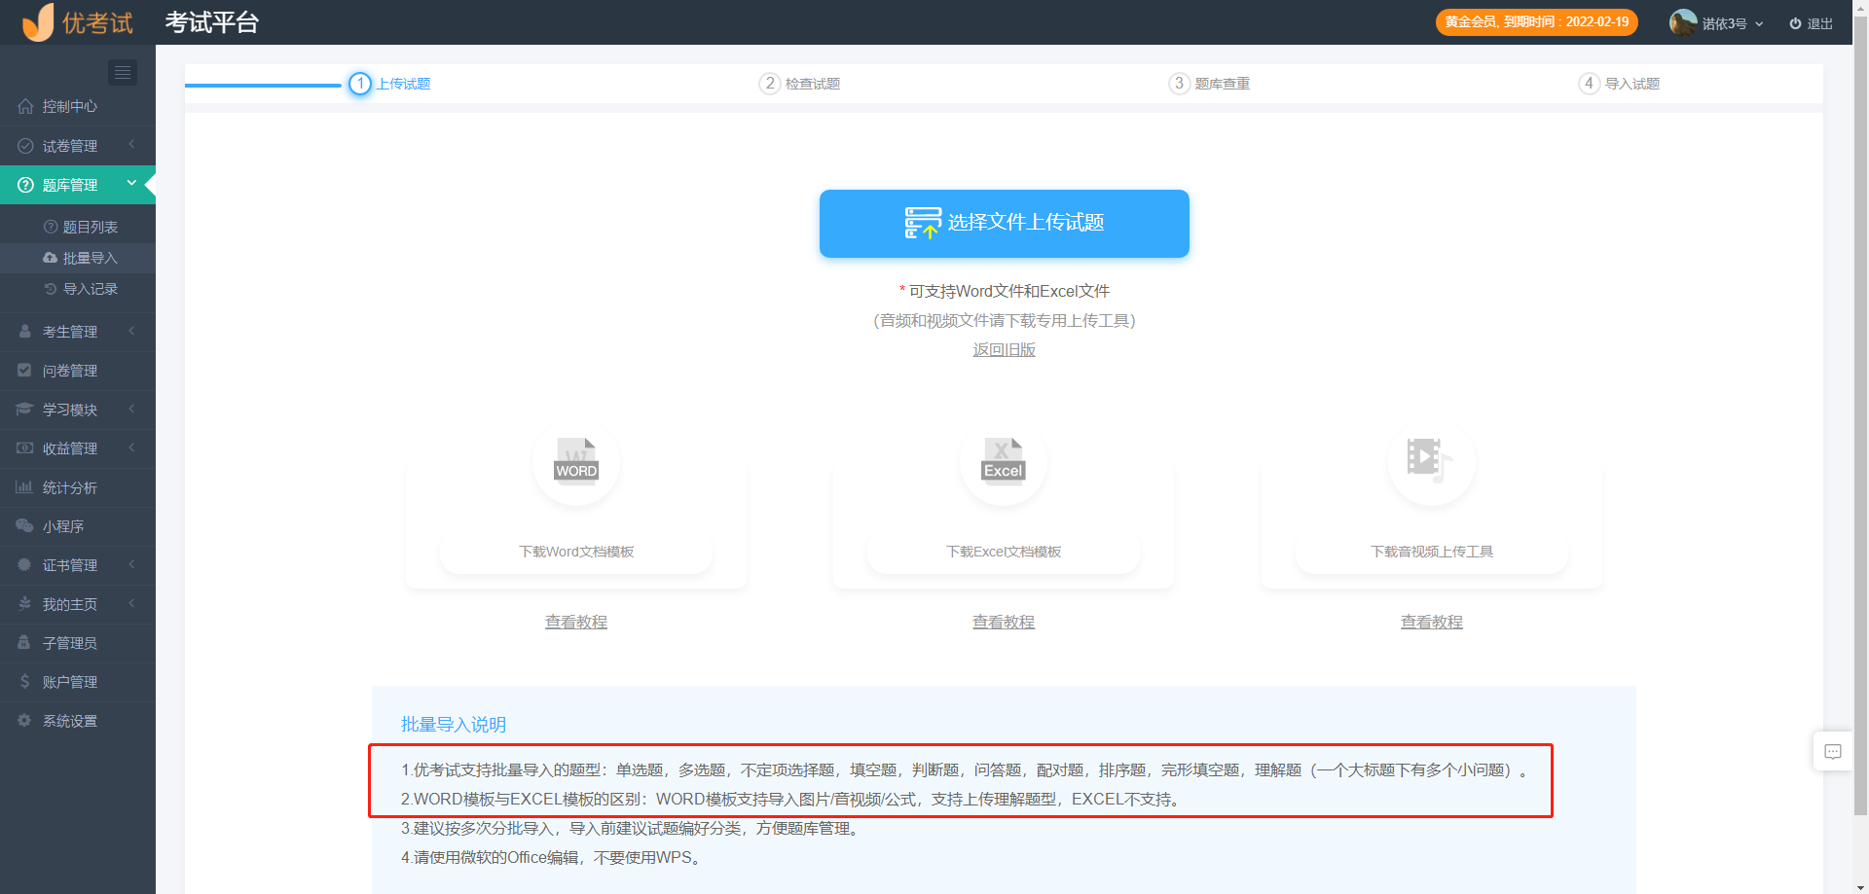Click the Excel document template icon
The image size is (1869, 894).
click(x=1004, y=461)
